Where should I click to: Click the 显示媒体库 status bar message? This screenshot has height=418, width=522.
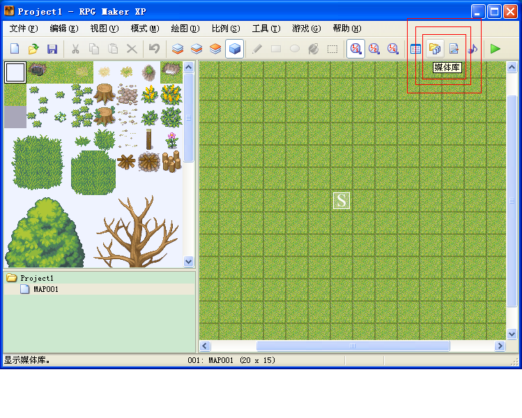(27, 360)
